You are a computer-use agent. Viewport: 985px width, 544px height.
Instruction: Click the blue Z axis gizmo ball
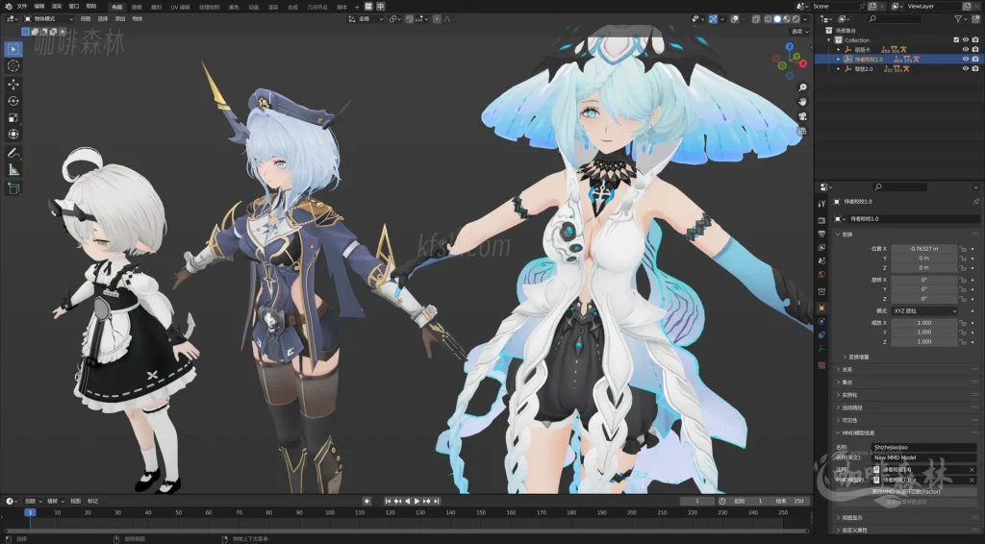pyautogui.click(x=790, y=46)
